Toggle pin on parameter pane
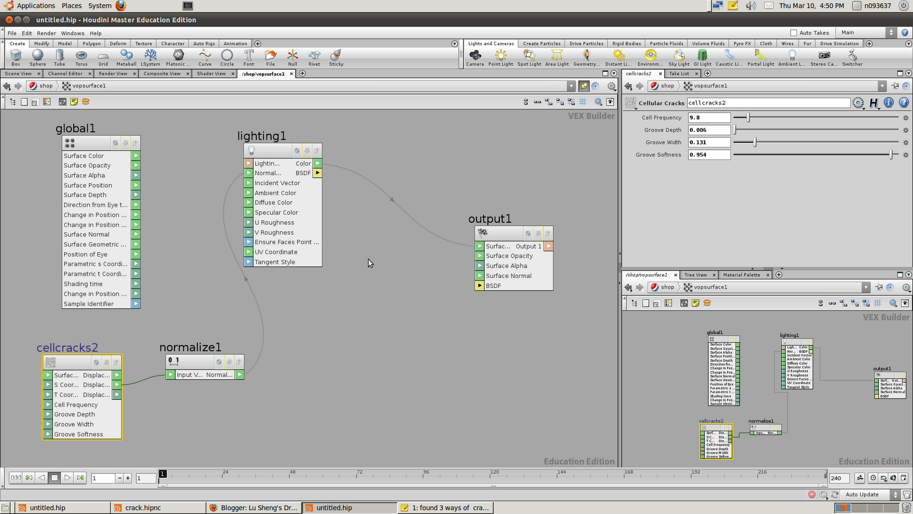Image resolution: width=913 pixels, height=514 pixels. tap(895, 86)
